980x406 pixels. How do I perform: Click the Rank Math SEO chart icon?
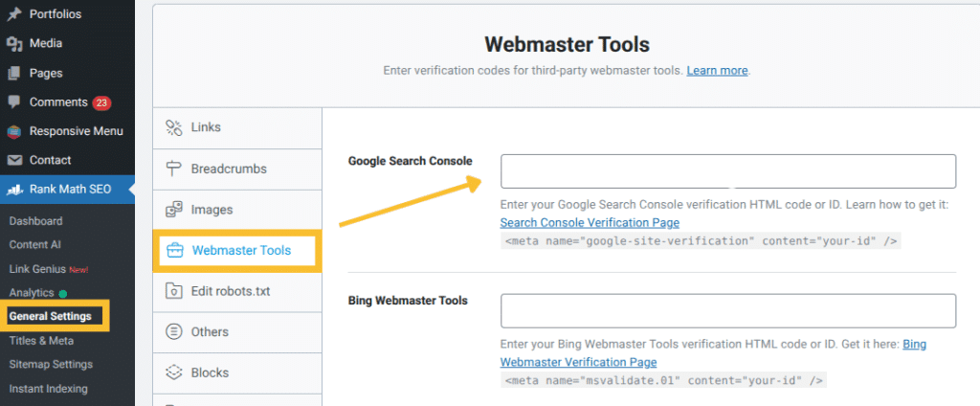point(14,190)
